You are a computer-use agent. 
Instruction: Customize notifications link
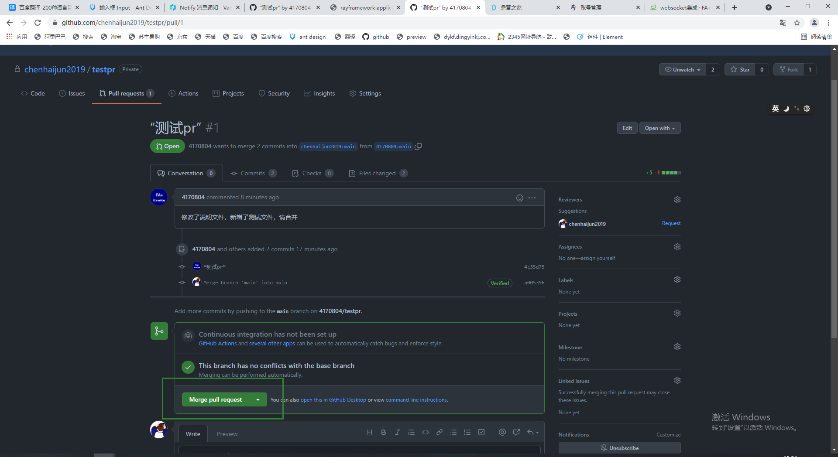[x=668, y=435]
